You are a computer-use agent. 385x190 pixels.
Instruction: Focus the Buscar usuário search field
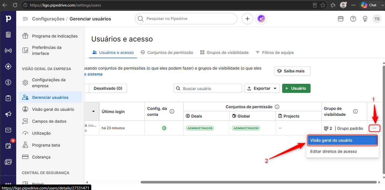coord(208,88)
